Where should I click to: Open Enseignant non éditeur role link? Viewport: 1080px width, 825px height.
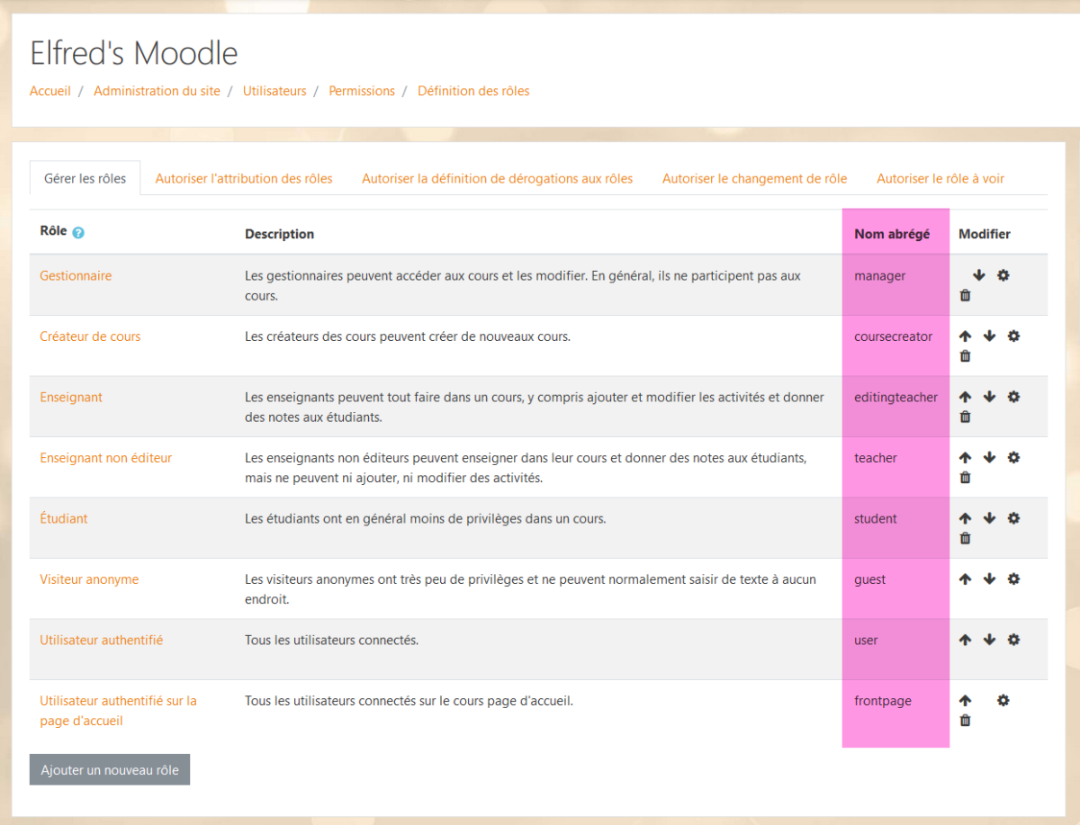[x=105, y=458]
